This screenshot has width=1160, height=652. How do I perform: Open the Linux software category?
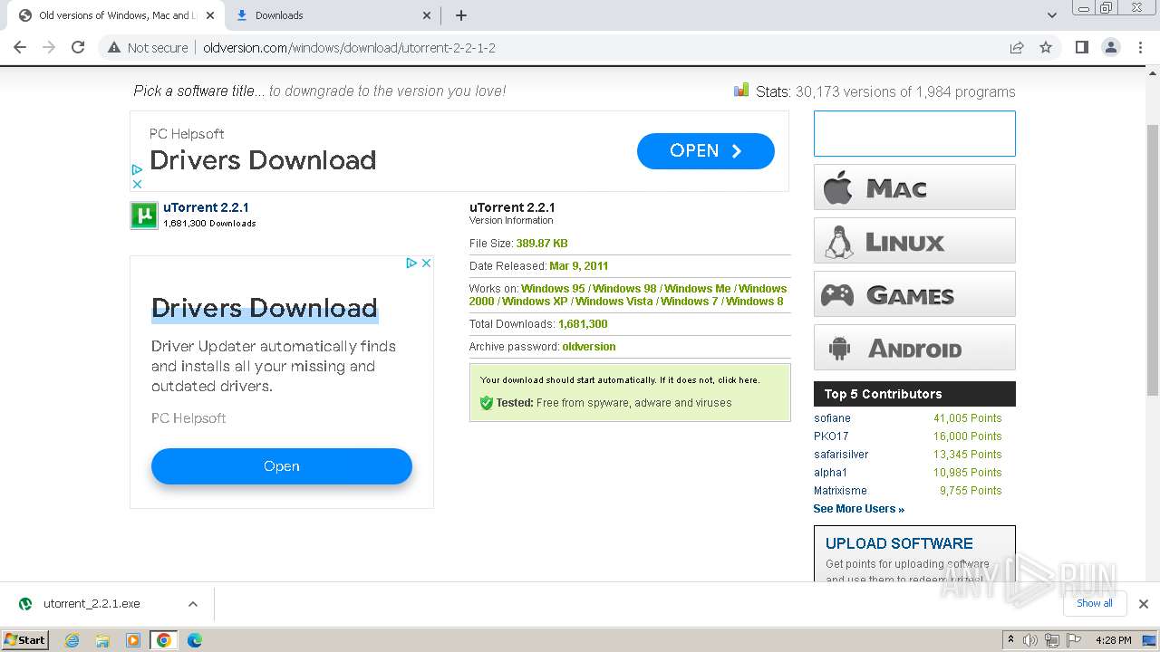[914, 241]
